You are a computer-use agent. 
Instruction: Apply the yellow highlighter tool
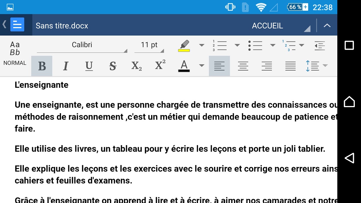[184, 46]
